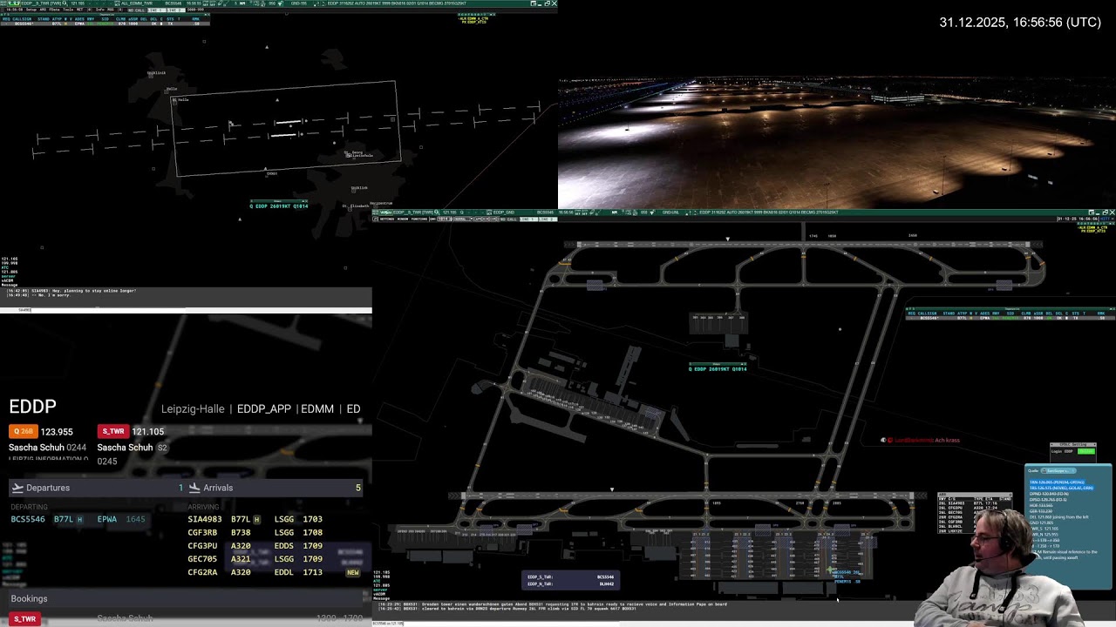Open the ARS menu in EuroScope toolbar
Image resolution: width=1116 pixels, height=627 pixels.
pyautogui.click(x=43, y=10)
